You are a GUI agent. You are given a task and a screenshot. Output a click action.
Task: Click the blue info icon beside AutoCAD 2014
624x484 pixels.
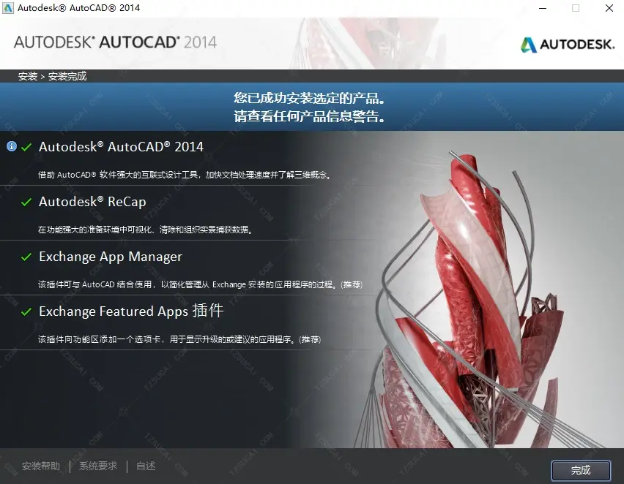pos(12,147)
